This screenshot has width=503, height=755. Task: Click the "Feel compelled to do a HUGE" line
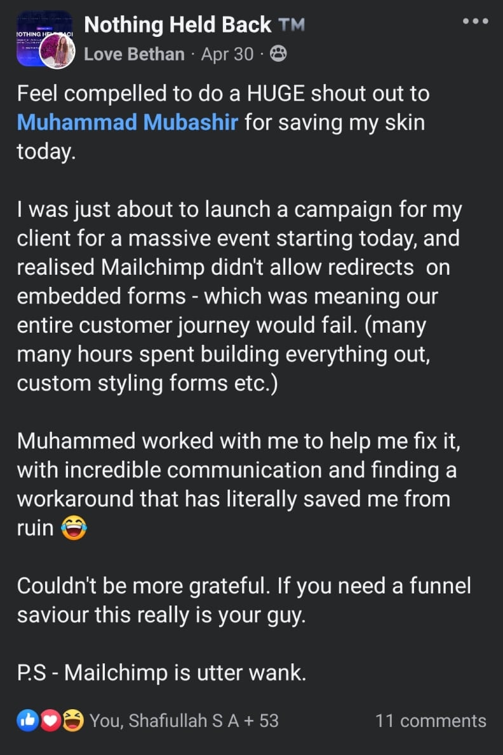[x=223, y=94]
